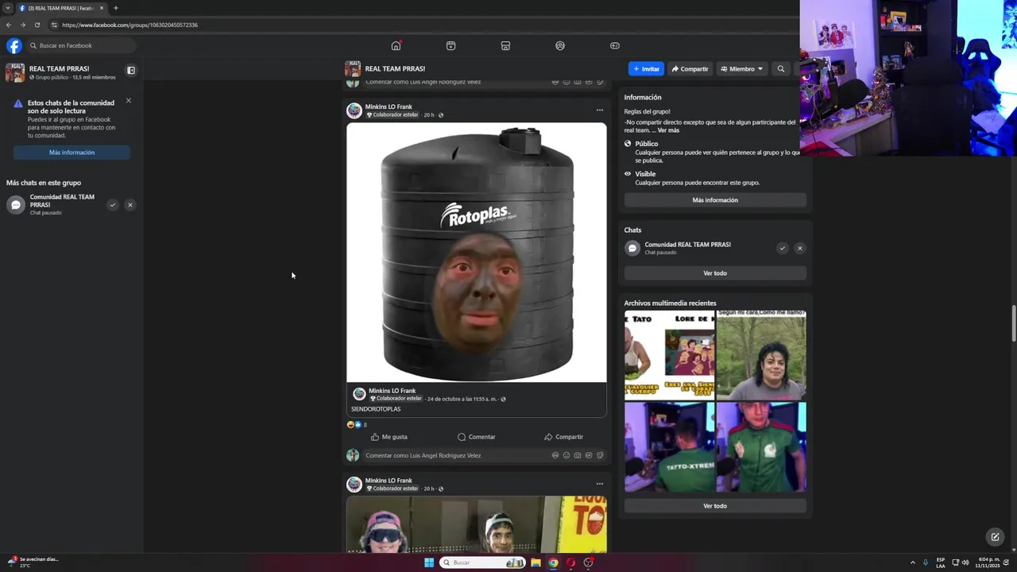Open a new browser tab
The image size is (1017, 572).
tap(115, 8)
